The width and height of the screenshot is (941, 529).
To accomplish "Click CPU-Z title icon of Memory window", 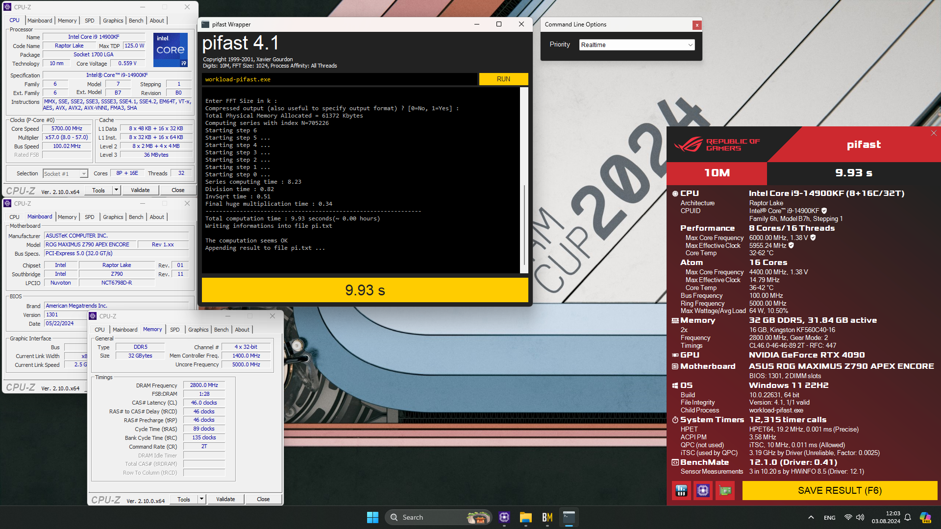I will click(93, 316).
